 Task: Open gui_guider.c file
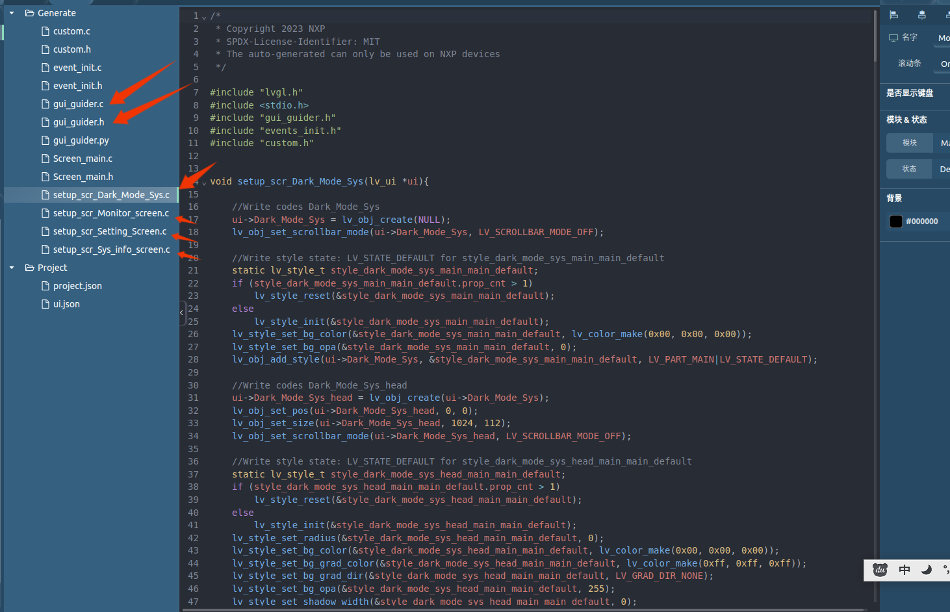click(79, 104)
